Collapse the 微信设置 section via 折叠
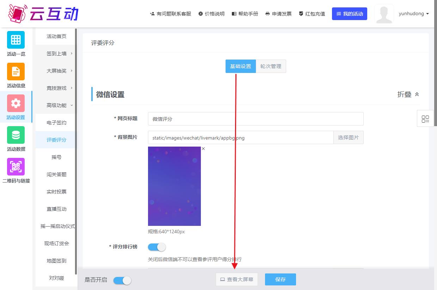The height and width of the screenshot is (290, 437). pos(408,94)
